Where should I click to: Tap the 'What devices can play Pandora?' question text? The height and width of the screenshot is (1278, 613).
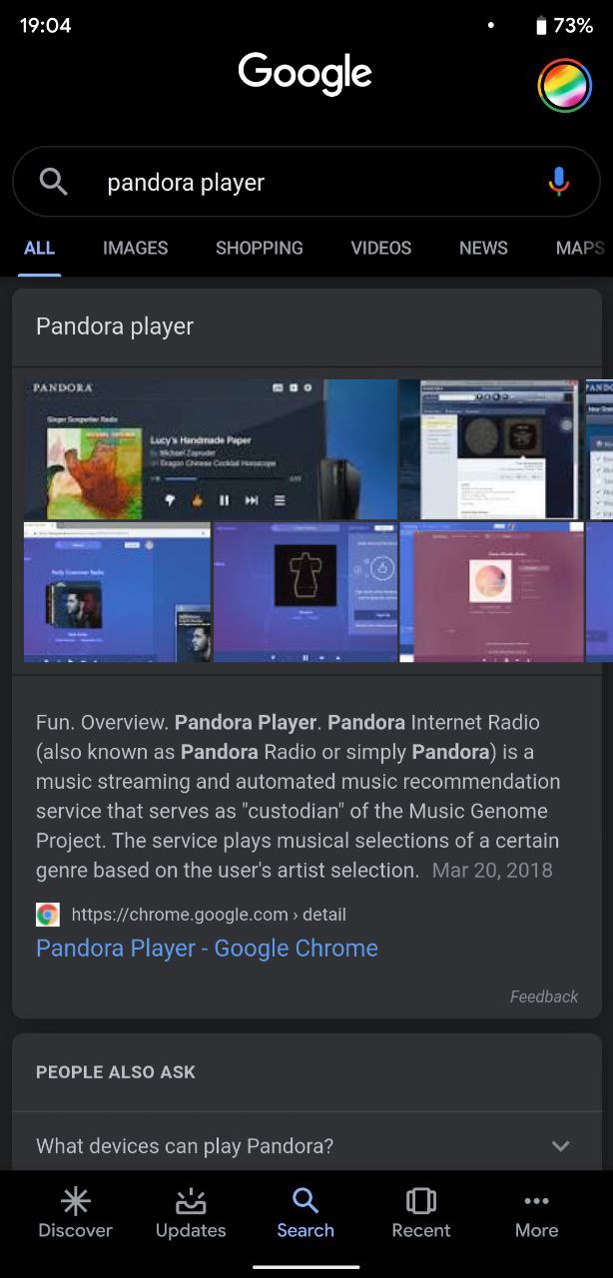185,1145
